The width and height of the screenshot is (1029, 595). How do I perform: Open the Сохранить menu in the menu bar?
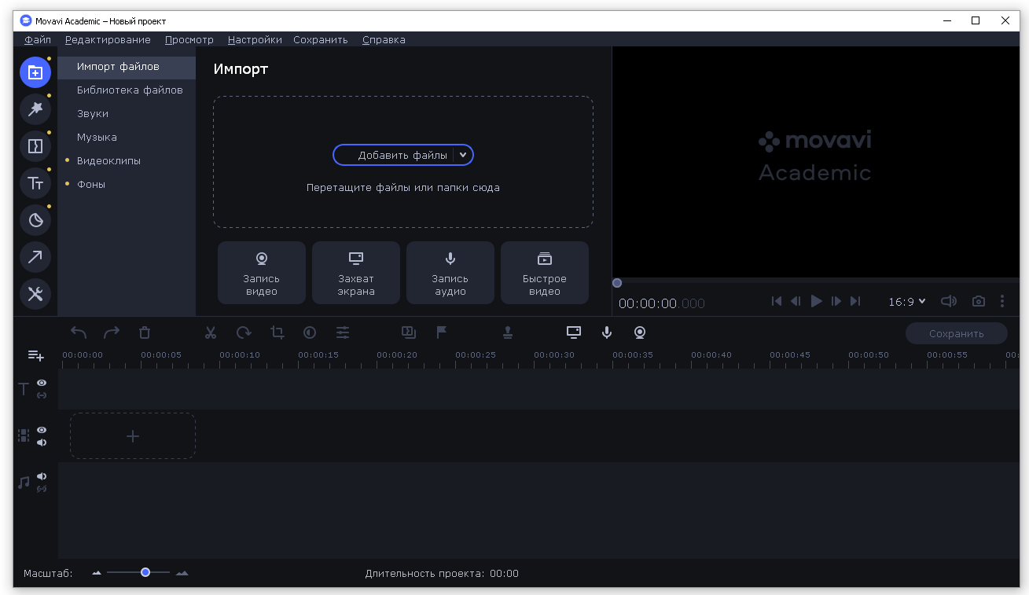[321, 39]
